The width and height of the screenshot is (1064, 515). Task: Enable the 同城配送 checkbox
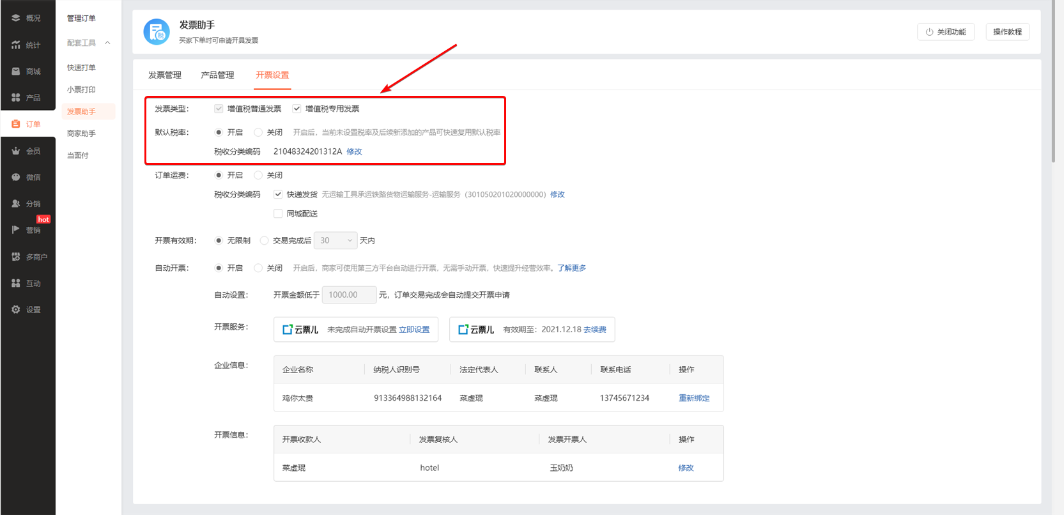[278, 213]
